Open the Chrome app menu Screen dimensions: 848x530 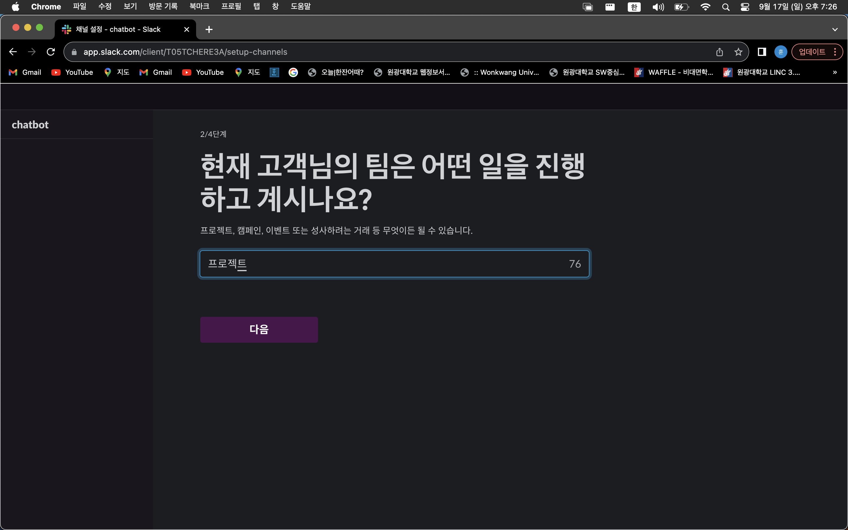(46, 7)
